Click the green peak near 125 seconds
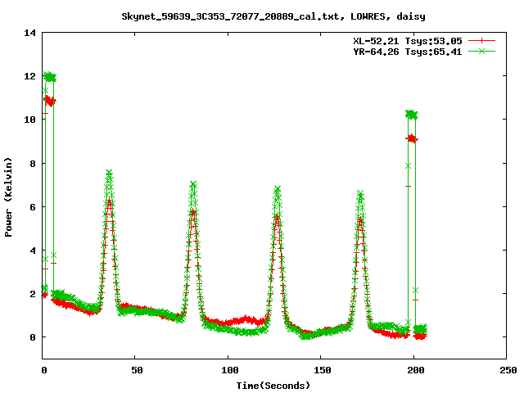This screenshot has height=393, width=524. pyautogui.click(x=277, y=189)
